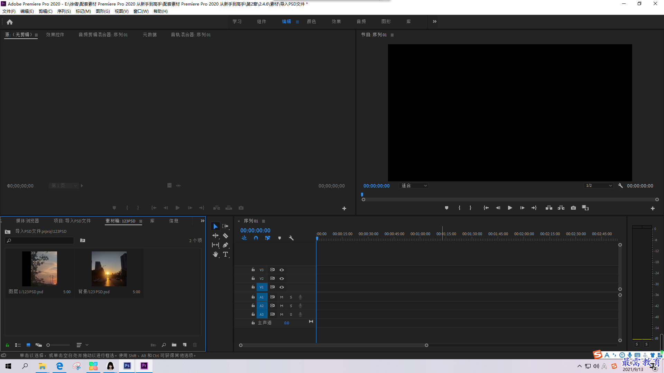Screen dimensions: 664x373
Task: Select the Track Select Forward tool
Action: [x=225, y=226]
